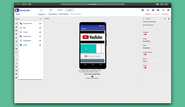Screen dimensions: 185x107
Task: Select the list-lines palette category icon
Action: coord(16,27)
